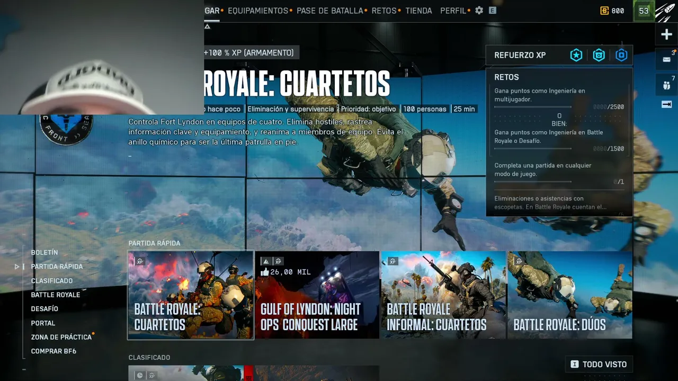Select the Battle Royale Informal: Cuartetos card
The width and height of the screenshot is (678, 381).
pos(444,295)
